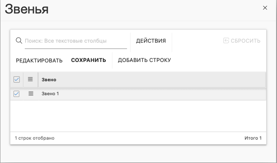This screenshot has width=277, height=163.
Task: Add a row with ДОБАВИТЬ СТРОКУ
Action: pos(144,60)
